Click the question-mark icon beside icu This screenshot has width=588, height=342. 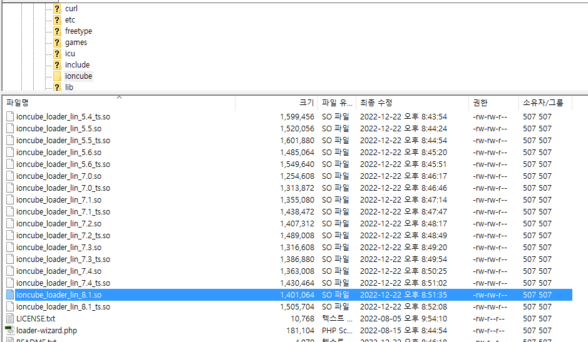[x=57, y=54]
